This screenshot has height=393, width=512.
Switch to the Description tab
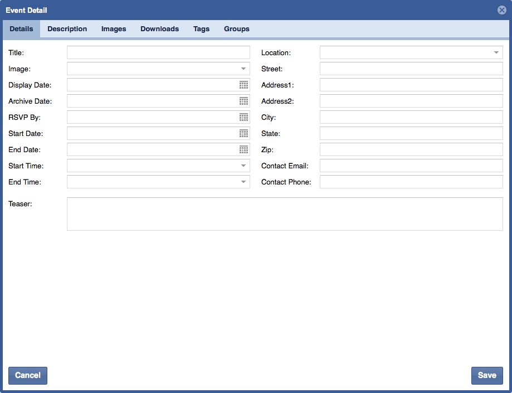click(x=67, y=29)
